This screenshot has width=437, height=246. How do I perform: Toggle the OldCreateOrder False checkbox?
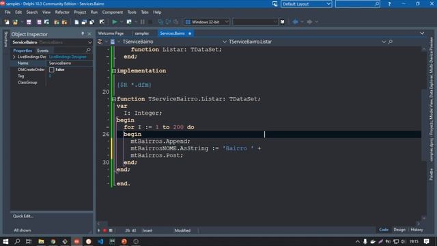point(52,70)
